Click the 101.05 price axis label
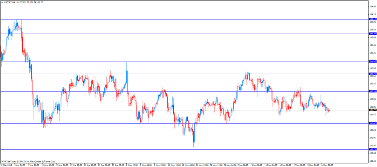 coord(372,138)
